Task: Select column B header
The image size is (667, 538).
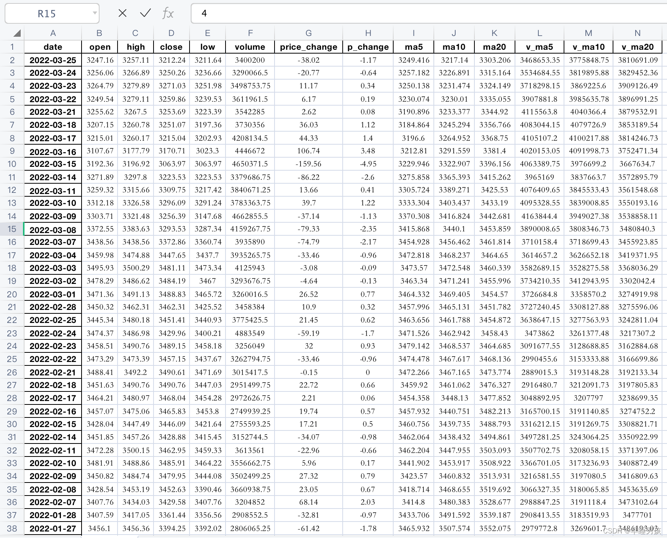Action: (x=100, y=33)
